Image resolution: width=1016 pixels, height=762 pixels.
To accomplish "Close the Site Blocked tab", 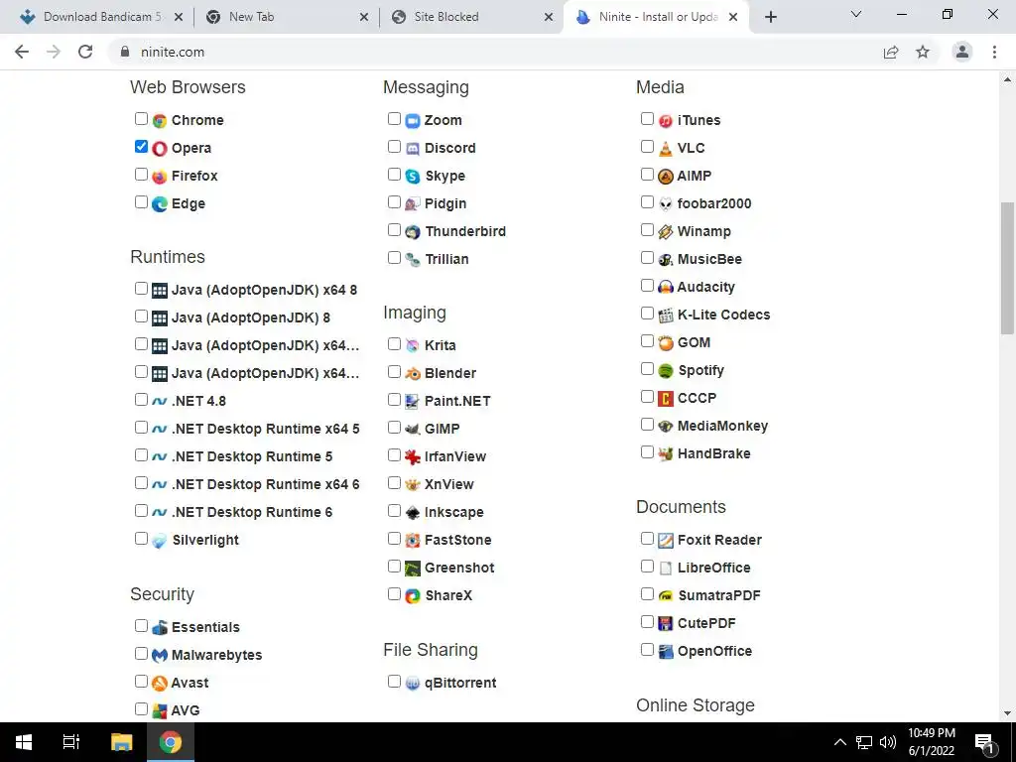I will pyautogui.click(x=549, y=17).
